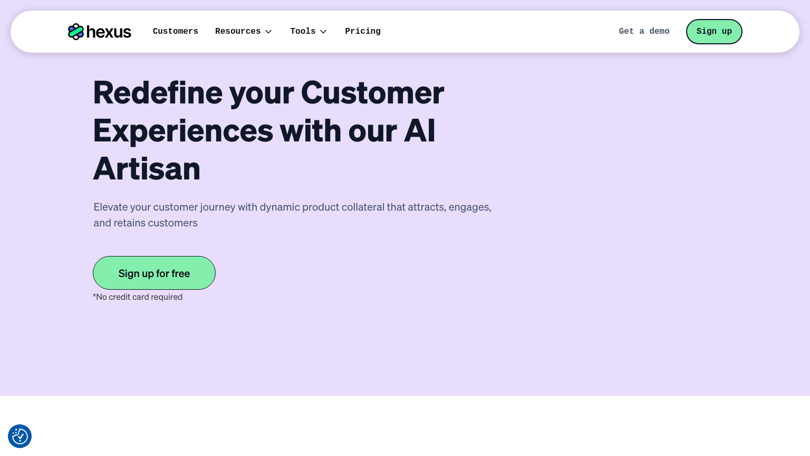Click the chevron beside Tools
This screenshot has height=456, width=810.
pos(323,32)
